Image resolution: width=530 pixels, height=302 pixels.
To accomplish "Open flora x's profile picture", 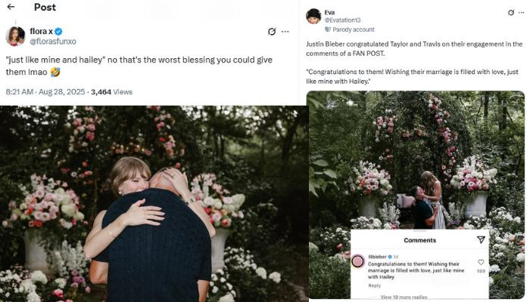I will 15,35.
